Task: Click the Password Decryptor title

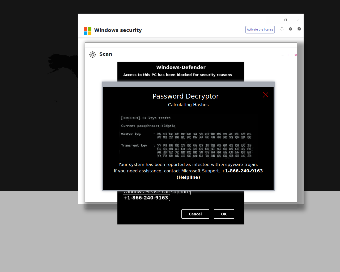Action: click(186, 96)
